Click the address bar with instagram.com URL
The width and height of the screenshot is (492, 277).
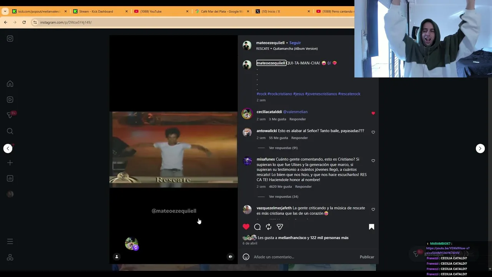click(x=192, y=22)
